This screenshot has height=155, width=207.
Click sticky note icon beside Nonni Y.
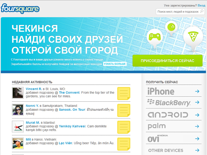tap(123, 110)
